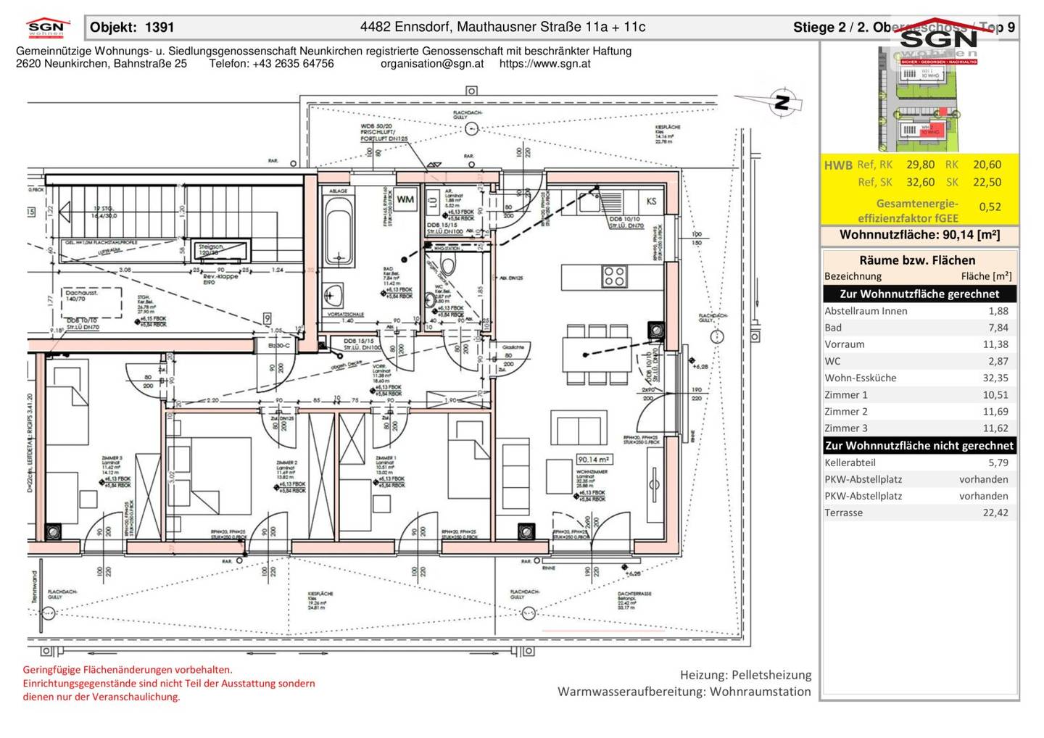Screen dimensions: 1044x738
Task: Click the toilet symbol in the WC
Action: (x=449, y=265)
